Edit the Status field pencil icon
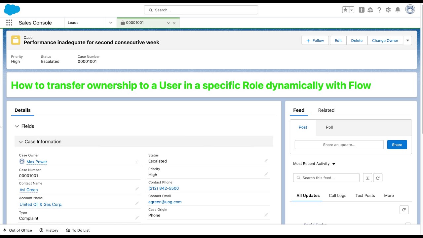Screen dimensions: 423x238 tap(266, 161)
